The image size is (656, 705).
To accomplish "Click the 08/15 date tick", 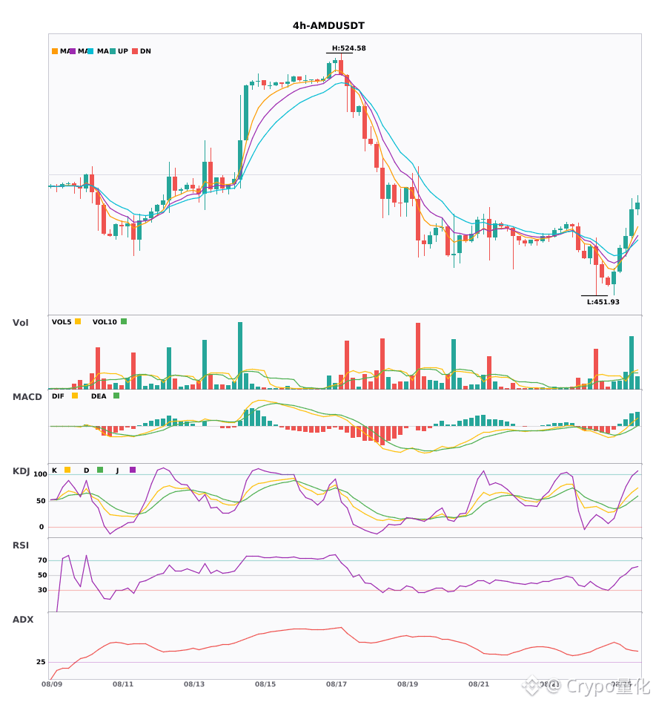I will [x=265, y=684].
